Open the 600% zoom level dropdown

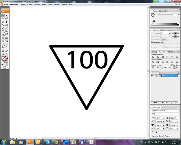(x=17, y=138)
